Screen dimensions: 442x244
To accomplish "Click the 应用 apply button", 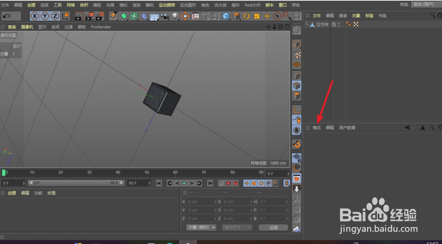I will (x=273, y=227).
